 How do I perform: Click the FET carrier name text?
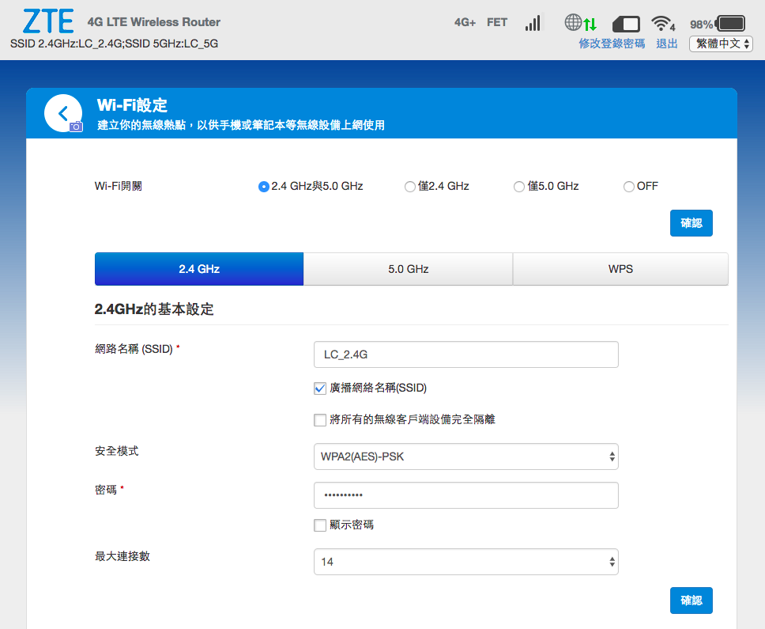[x=496, y=22]
